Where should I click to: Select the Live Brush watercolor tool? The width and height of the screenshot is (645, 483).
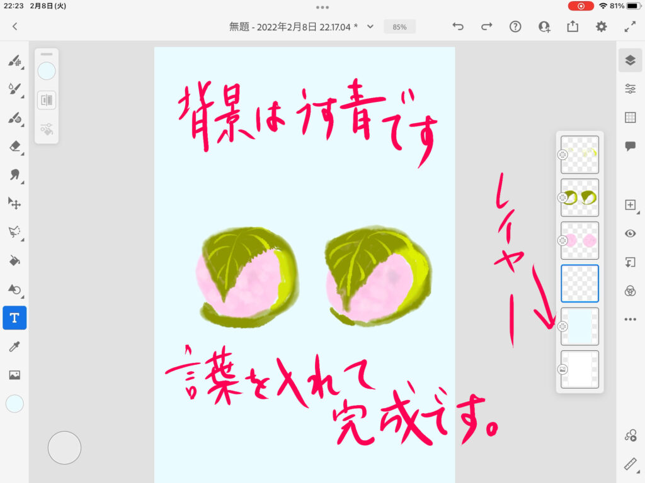14,89
